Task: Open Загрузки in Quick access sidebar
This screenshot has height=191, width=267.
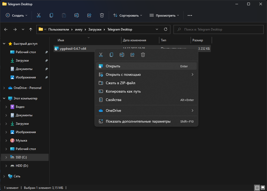Action: point(22,61)
